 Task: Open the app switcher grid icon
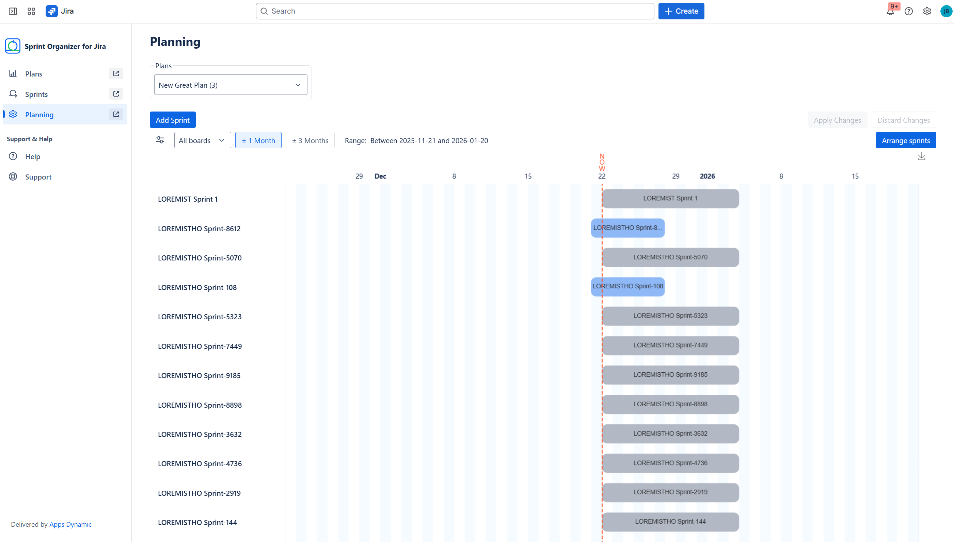point(31,11)
